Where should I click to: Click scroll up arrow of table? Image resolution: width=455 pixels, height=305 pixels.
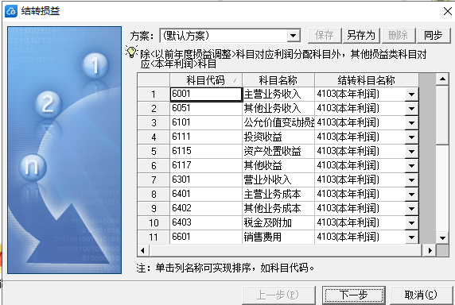coord(442,79)
